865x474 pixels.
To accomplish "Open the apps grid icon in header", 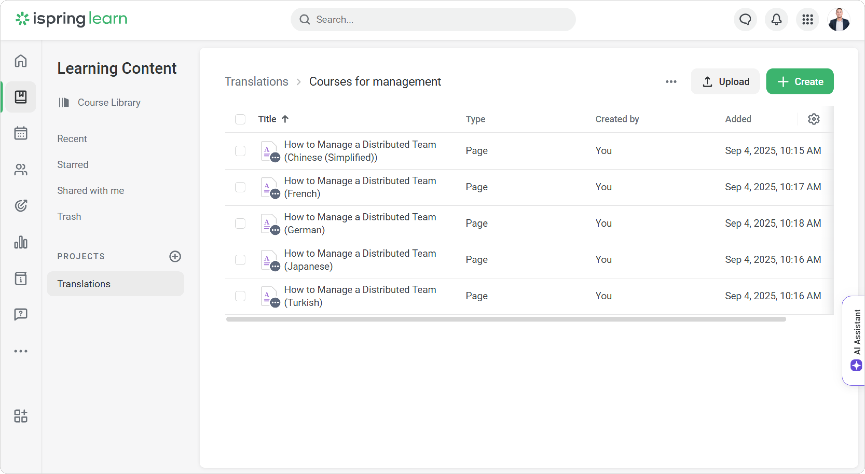I will coord(808,19).
